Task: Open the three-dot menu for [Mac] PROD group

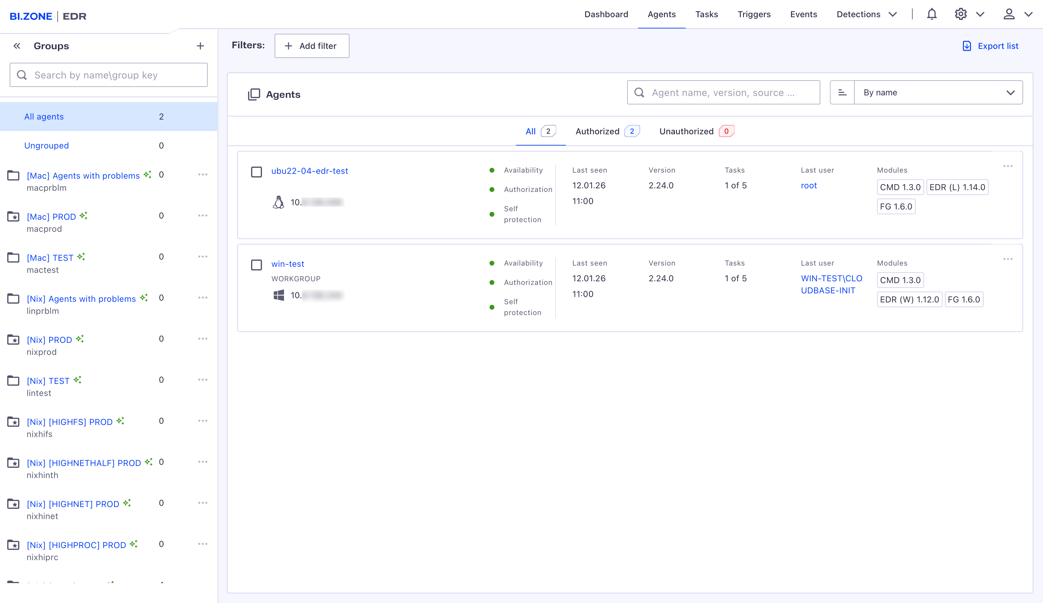Action: tap(203, 215)
